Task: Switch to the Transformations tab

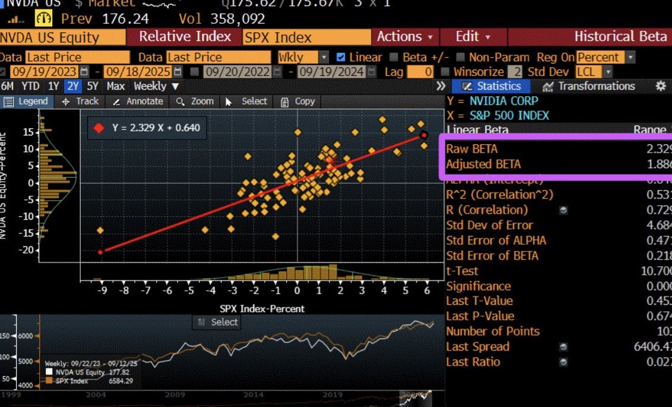Action: coord(589,86)
